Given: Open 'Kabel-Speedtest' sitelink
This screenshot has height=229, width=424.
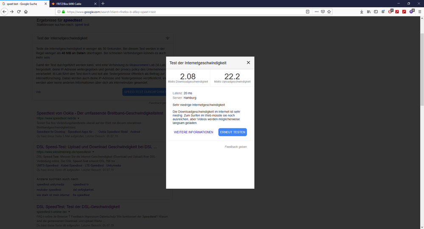Looking at the screenshot, I should (x=72, y=166).
